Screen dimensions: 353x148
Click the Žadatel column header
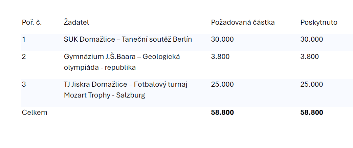(x=76, y=22)
